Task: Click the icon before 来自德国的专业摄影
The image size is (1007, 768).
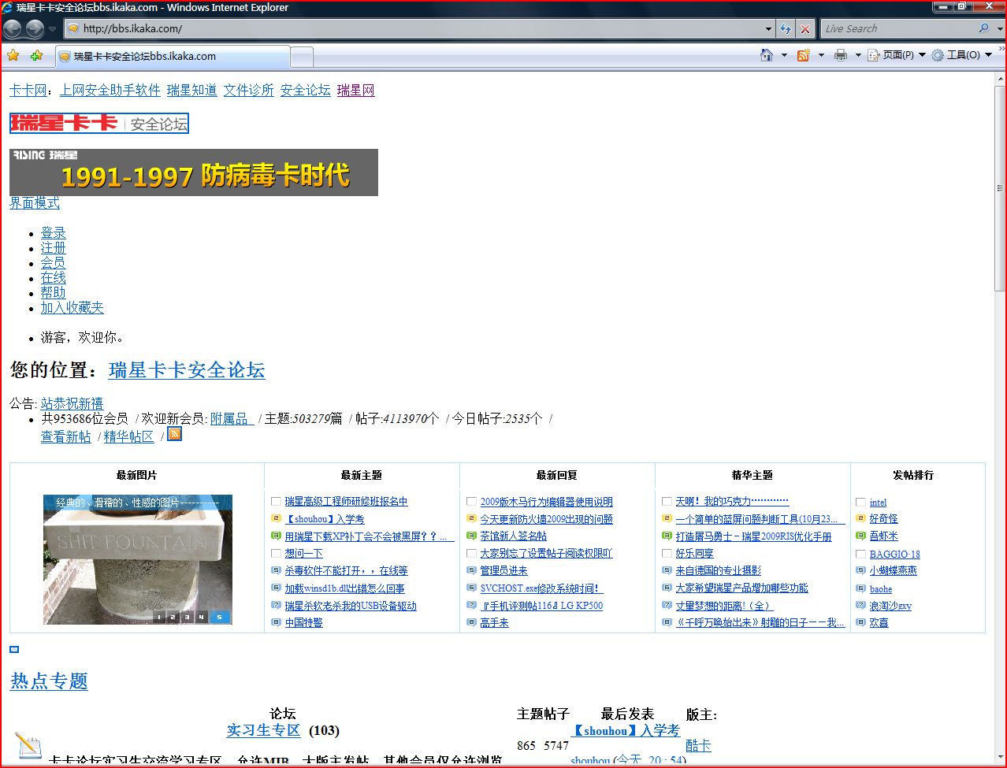Action: coord(667,570)
